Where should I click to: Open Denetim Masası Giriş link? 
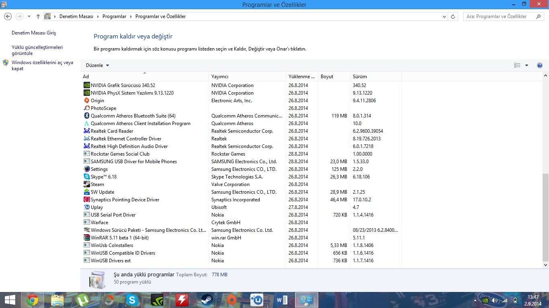34,33
